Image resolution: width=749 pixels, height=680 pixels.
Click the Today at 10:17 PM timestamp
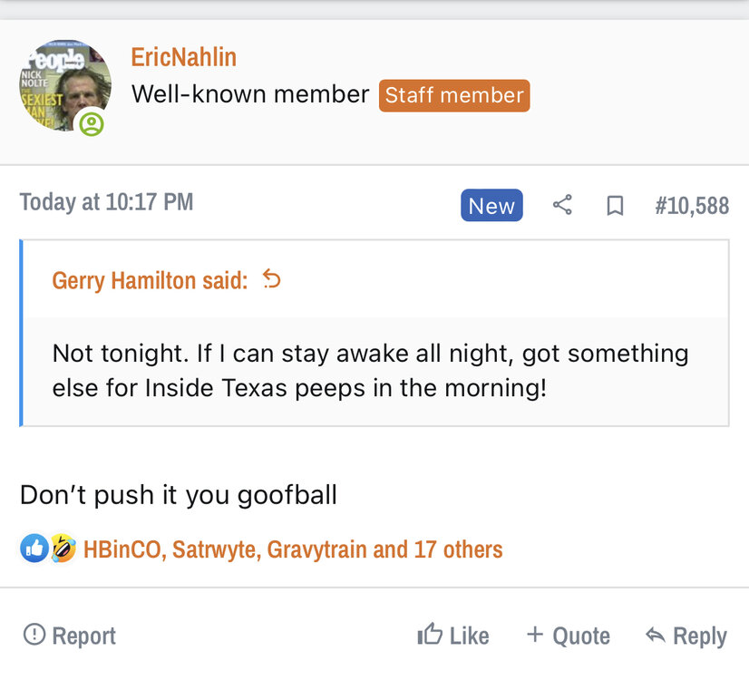coord(106,201)
